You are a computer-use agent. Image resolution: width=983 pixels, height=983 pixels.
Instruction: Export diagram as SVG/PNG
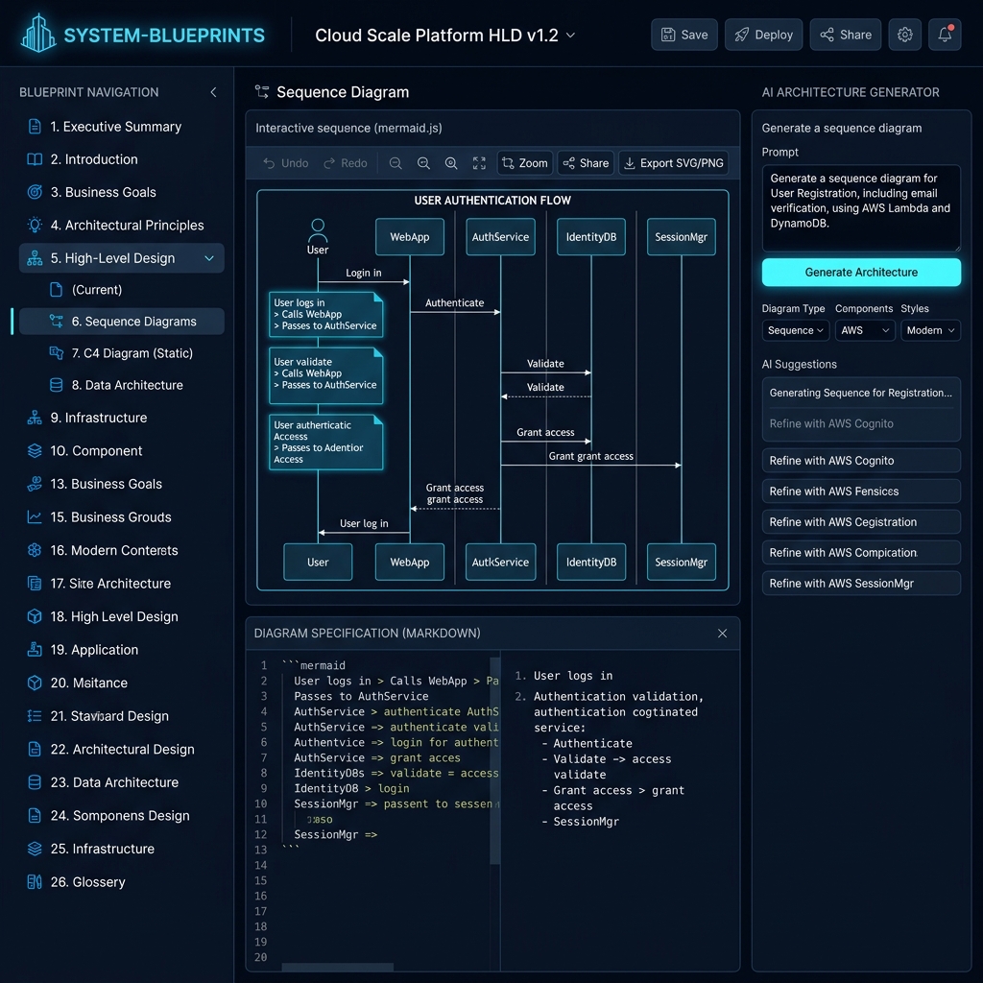pos(674,163)
